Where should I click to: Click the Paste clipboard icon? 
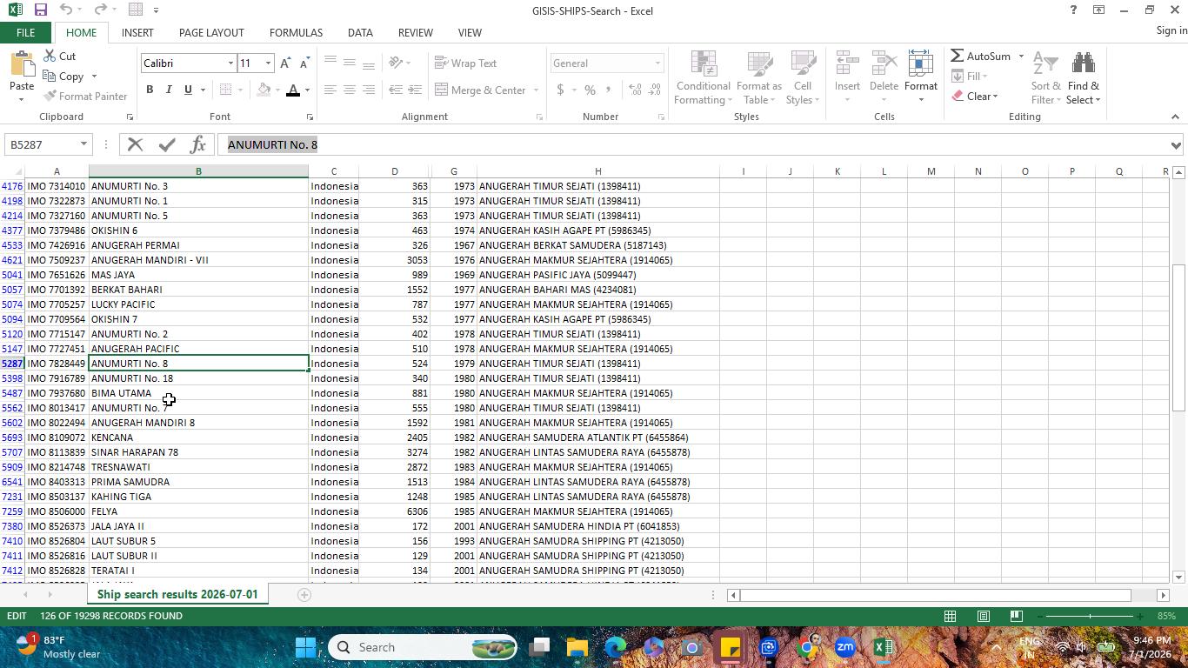click(22, 65)
